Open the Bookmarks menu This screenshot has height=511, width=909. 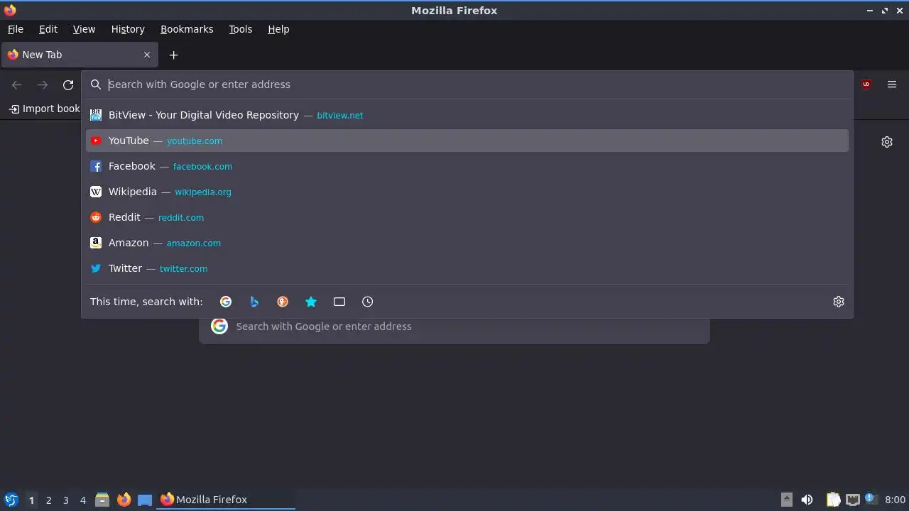[187, 29]
